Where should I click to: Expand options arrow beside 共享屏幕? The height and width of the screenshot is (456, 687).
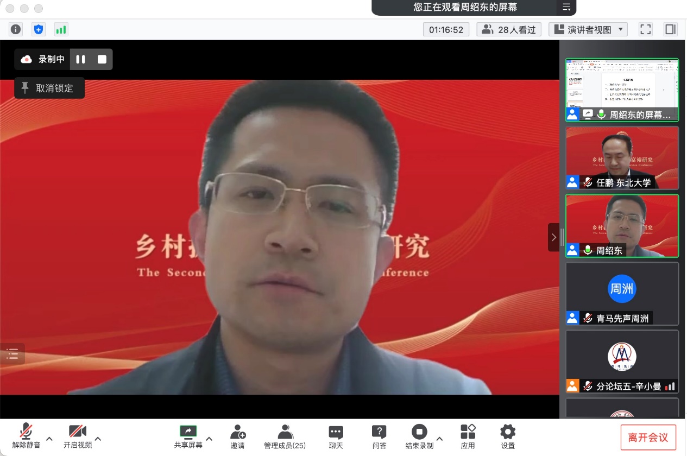210,439
